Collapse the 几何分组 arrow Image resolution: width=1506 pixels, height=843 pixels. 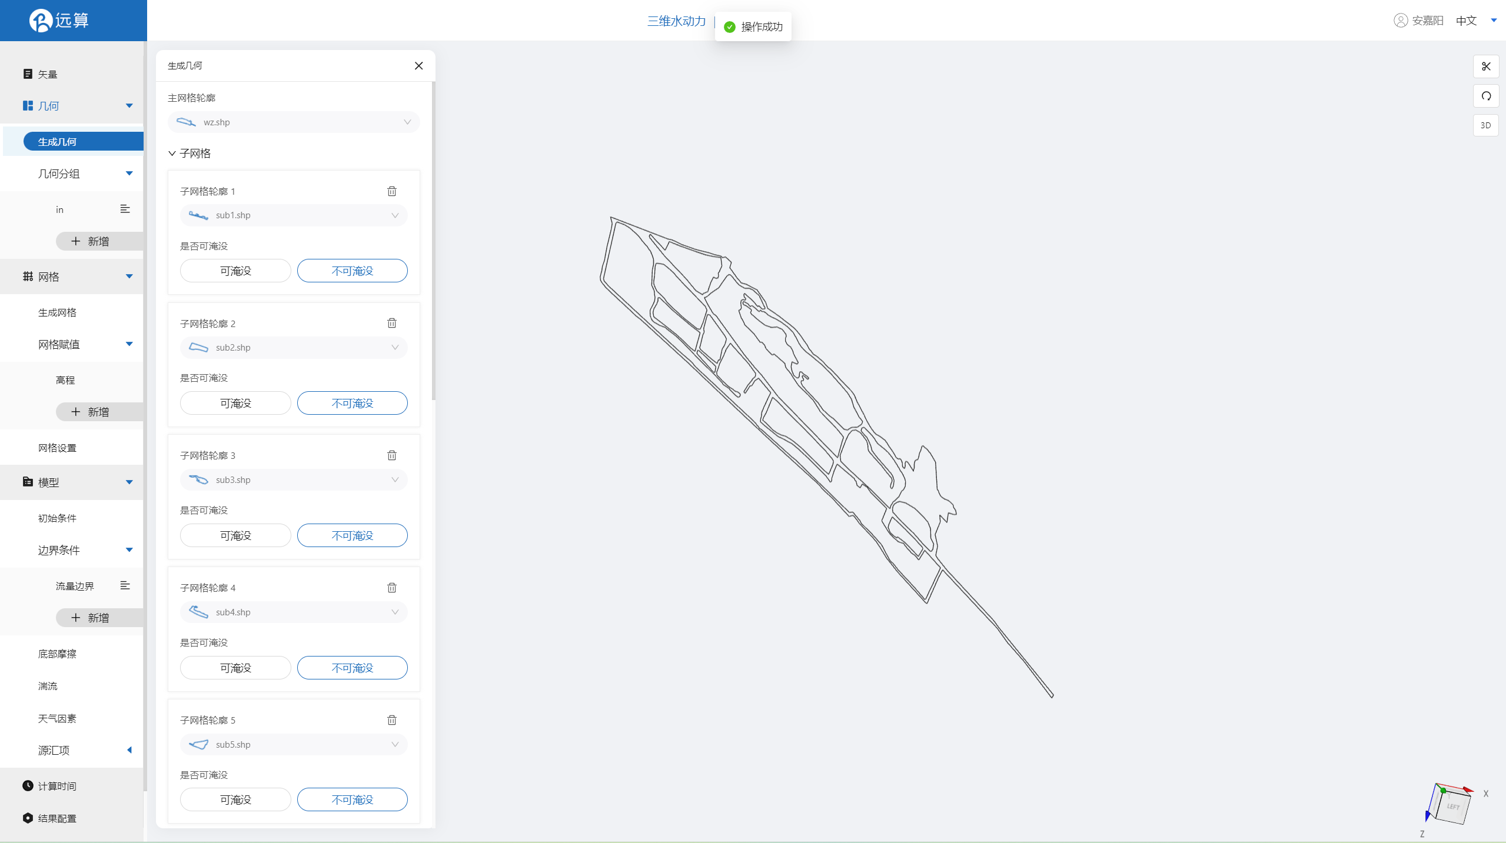click(129, 174)
